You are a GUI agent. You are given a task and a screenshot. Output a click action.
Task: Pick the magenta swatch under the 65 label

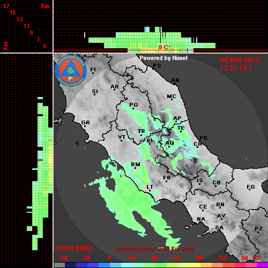pos(262,265)
